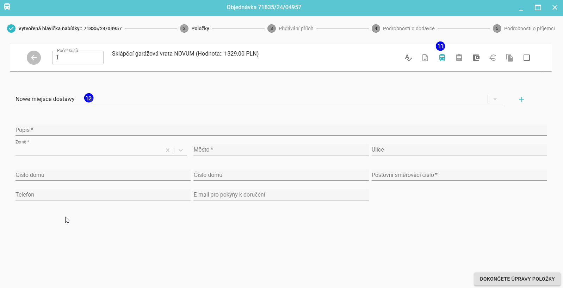Viewport: 563px width, 288px height.
Task: Click the copy item icon
Action: 510,58
